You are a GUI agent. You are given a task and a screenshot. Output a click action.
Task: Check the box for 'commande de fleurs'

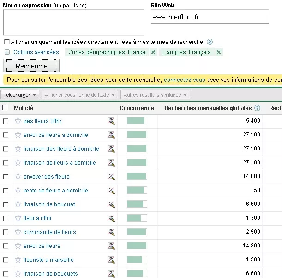pyautogui.click(x=6, y=232)
